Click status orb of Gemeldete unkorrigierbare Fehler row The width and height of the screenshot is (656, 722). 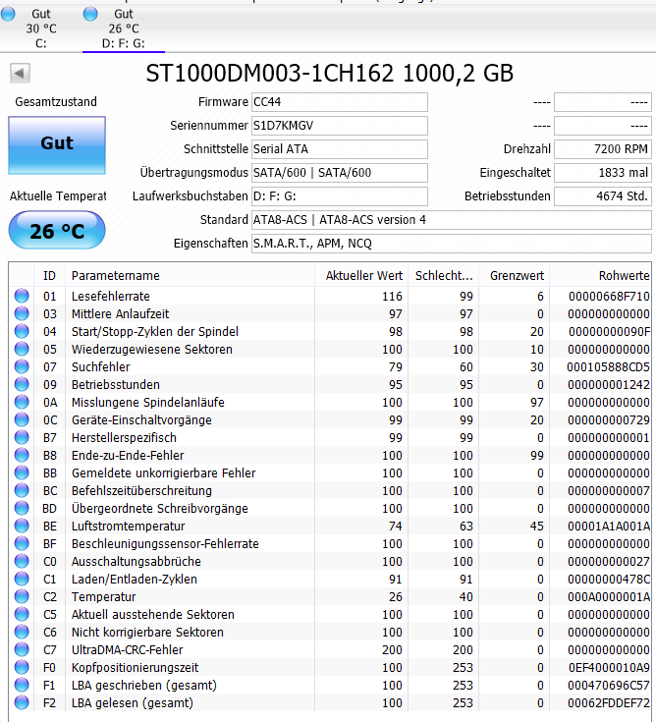click(22, 472)
